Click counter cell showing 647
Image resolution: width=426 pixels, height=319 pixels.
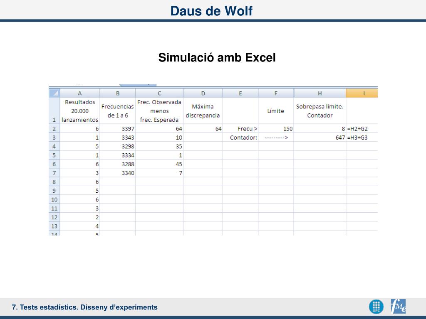pyautogui.click(x=320, y=137)
